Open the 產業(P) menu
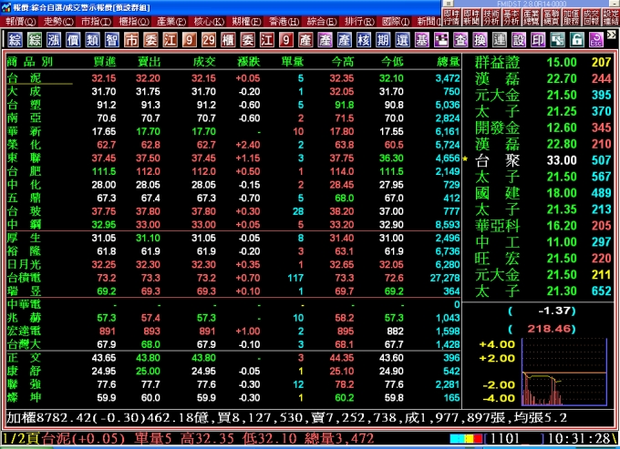 (171, 21)
